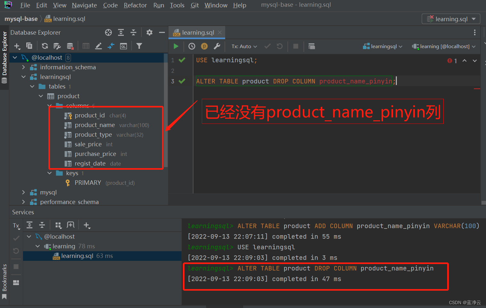Collapse the keys folder

coord(49,173)
